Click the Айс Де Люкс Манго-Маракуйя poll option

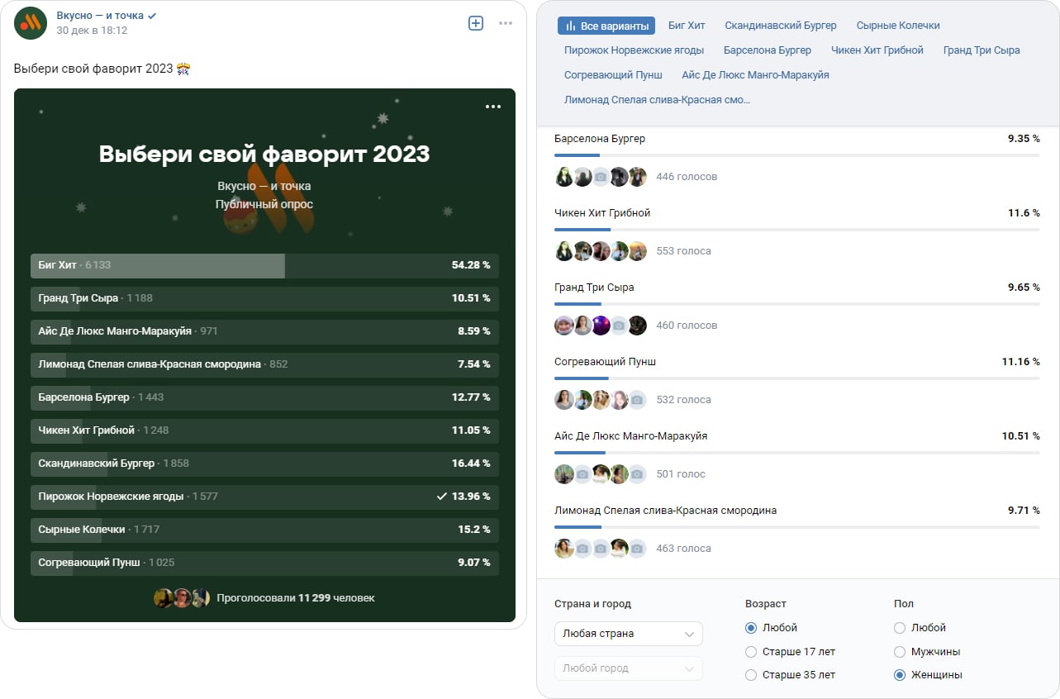click(264, 331)
